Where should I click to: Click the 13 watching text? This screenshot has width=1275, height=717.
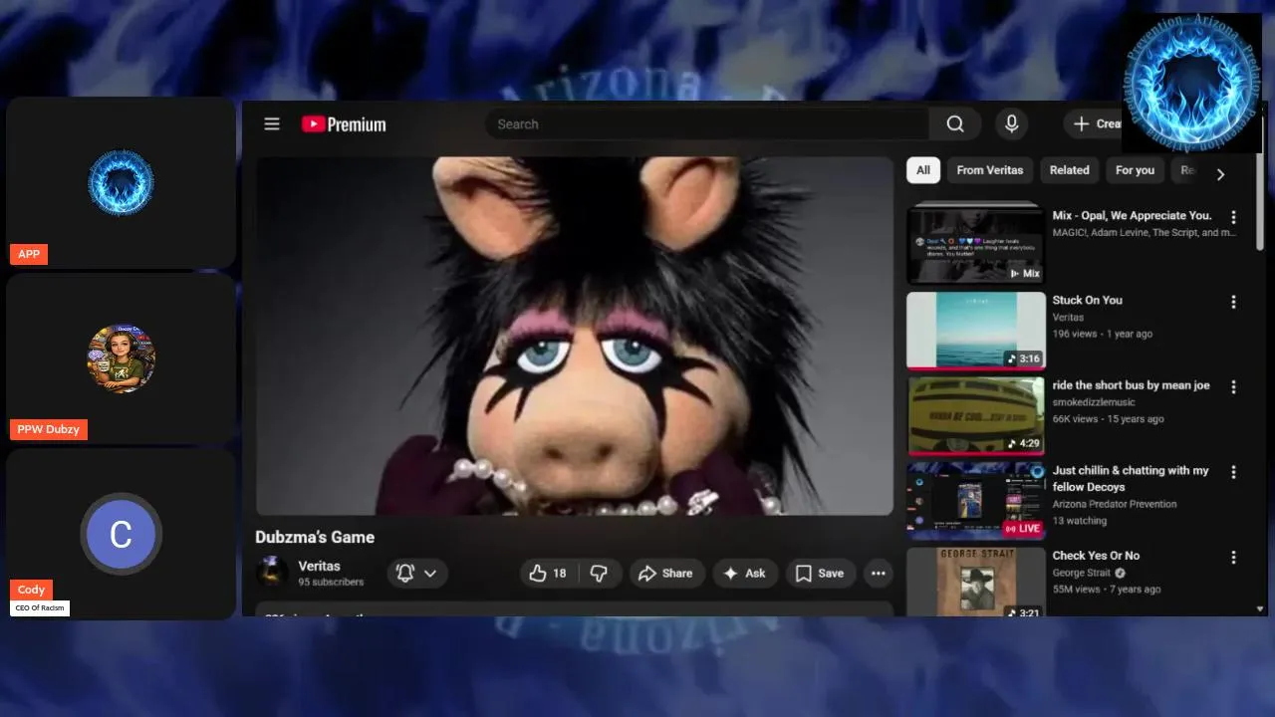(x=1080, y=521)
